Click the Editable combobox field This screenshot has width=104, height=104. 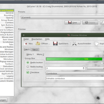(x=75, y=79)
